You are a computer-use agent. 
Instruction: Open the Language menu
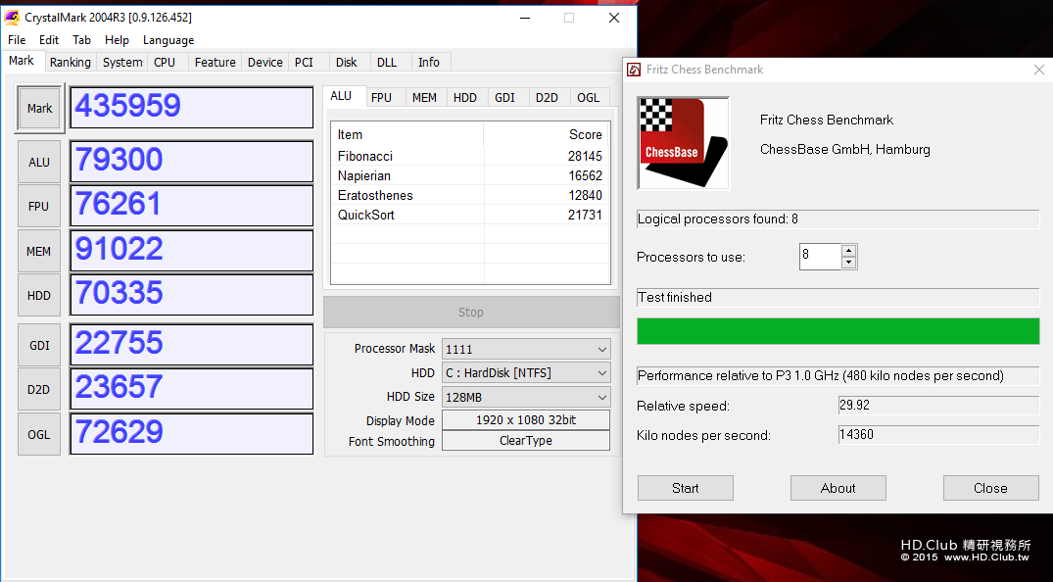point(168,40)
